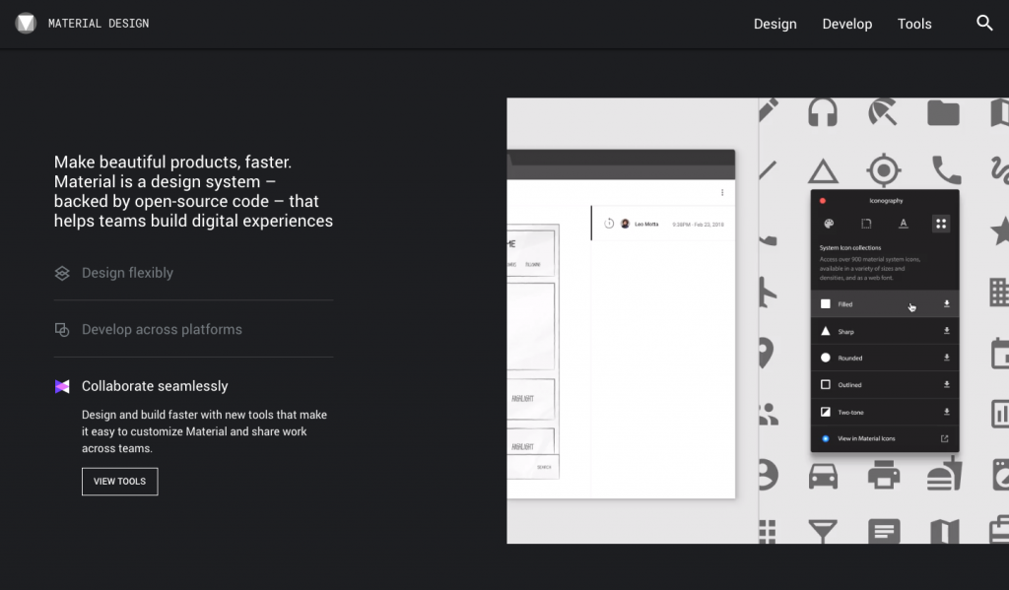Download the Two-tone icon collection
Viewport: 1009px width, 590px height.
pyautogui.click(x=947, y=412)
